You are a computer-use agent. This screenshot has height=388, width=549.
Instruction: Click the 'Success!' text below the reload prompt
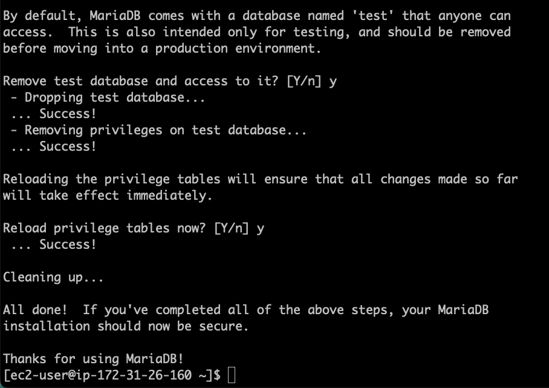[68, 245]
